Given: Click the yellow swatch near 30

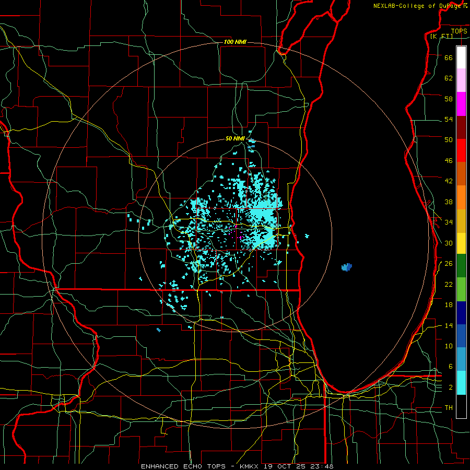Looking at the screenshot, I should coord(461,243).
